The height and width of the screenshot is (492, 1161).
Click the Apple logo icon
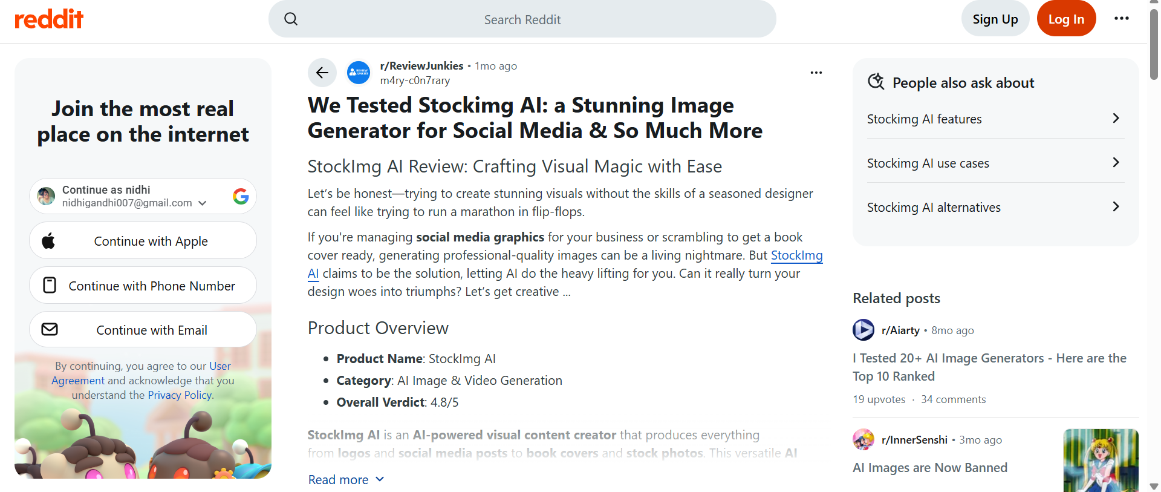point(49,241)
